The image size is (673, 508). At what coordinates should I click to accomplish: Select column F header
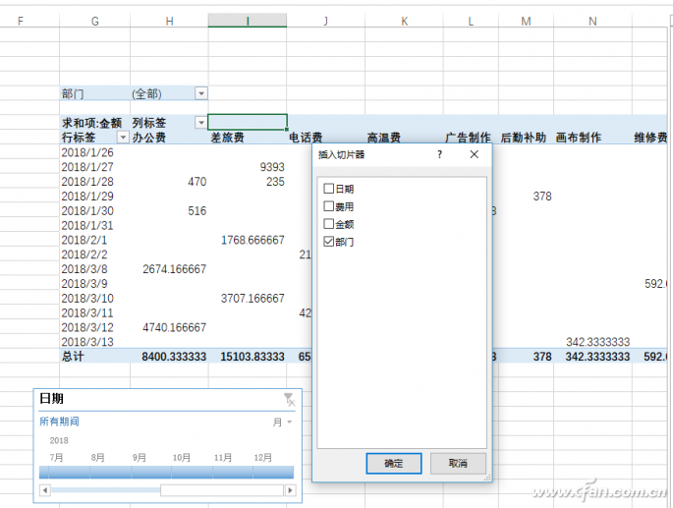21,21
